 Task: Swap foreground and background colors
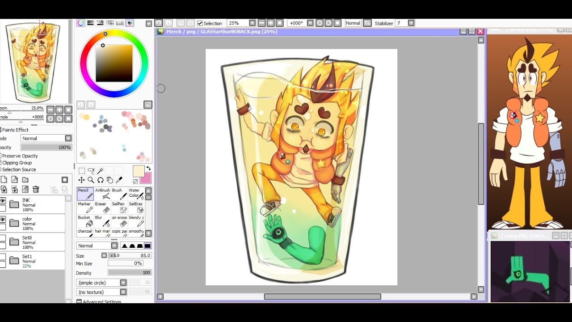tap(148, 169)
